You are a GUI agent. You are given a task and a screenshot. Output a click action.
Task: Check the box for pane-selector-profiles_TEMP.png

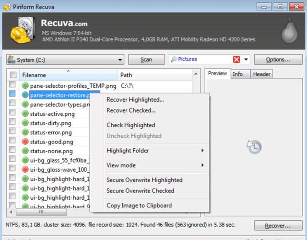[12, 84]
